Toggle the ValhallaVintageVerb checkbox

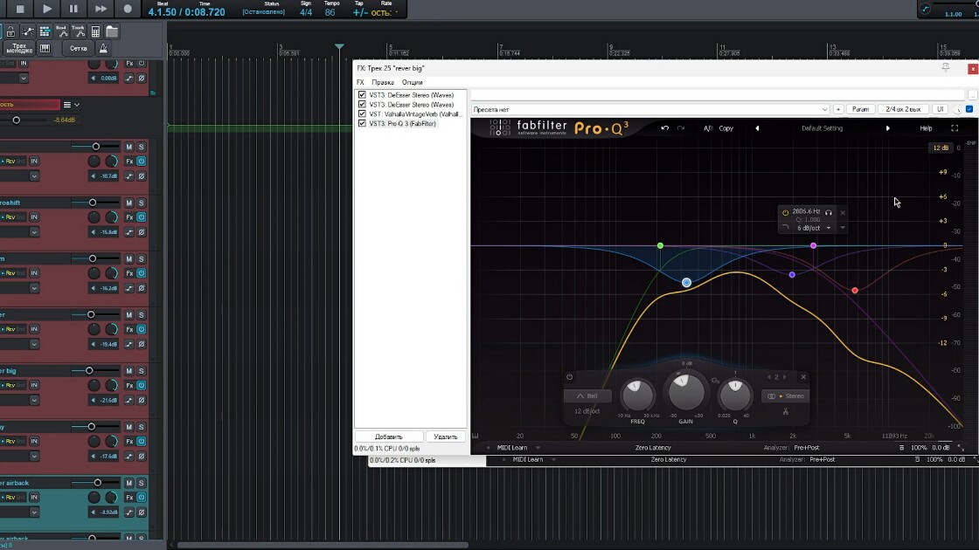(362, 114)
